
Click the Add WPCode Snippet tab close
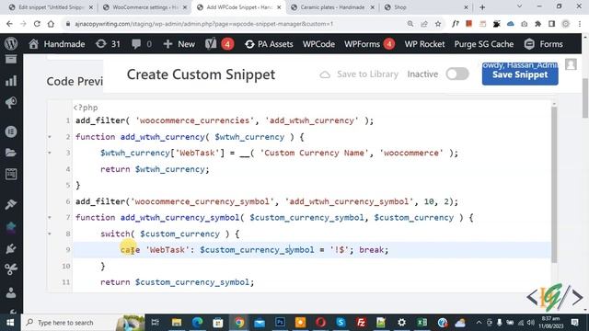pos(279,7)
